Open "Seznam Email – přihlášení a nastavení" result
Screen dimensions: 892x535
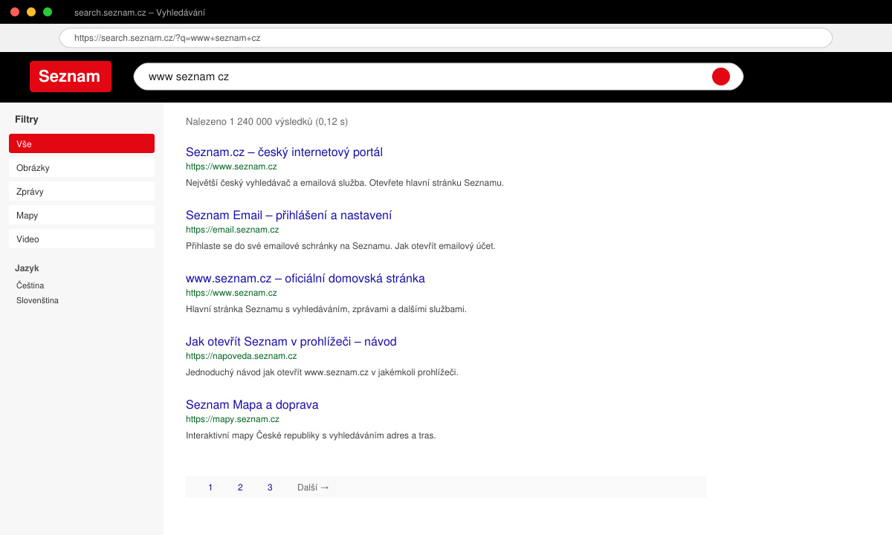(288, 215)
